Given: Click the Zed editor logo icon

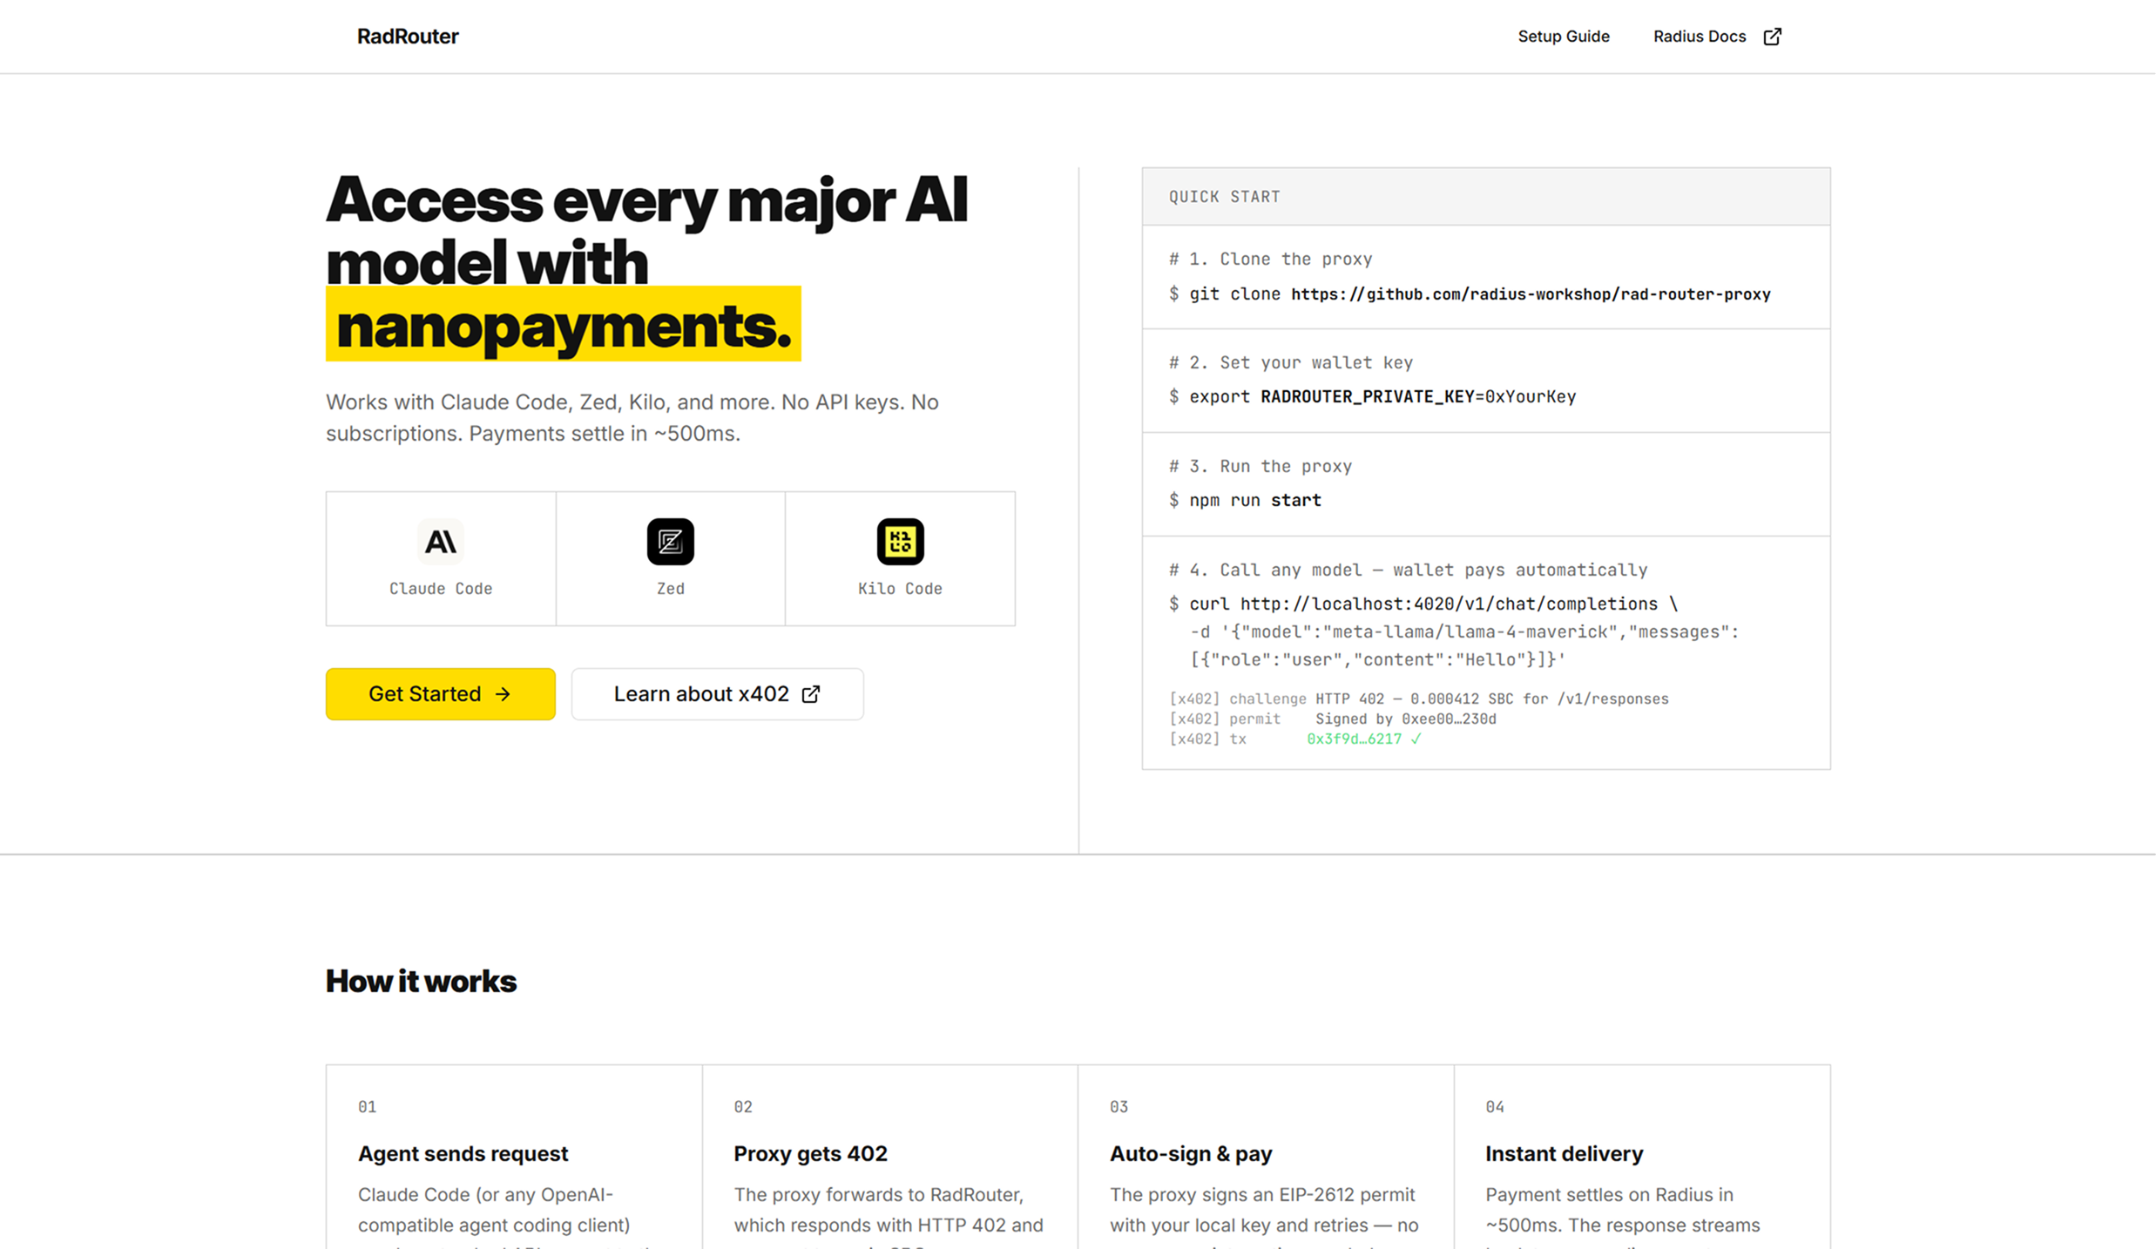Looking at the screenshot, I should click(x=670, y=542).
